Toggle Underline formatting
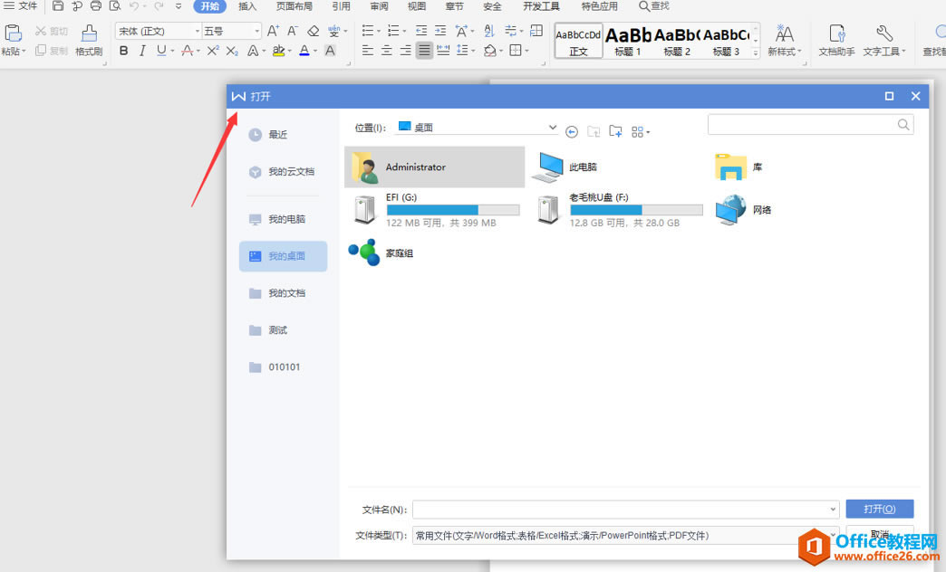Viewport: 946px width, 572px height. click(161, 51)
